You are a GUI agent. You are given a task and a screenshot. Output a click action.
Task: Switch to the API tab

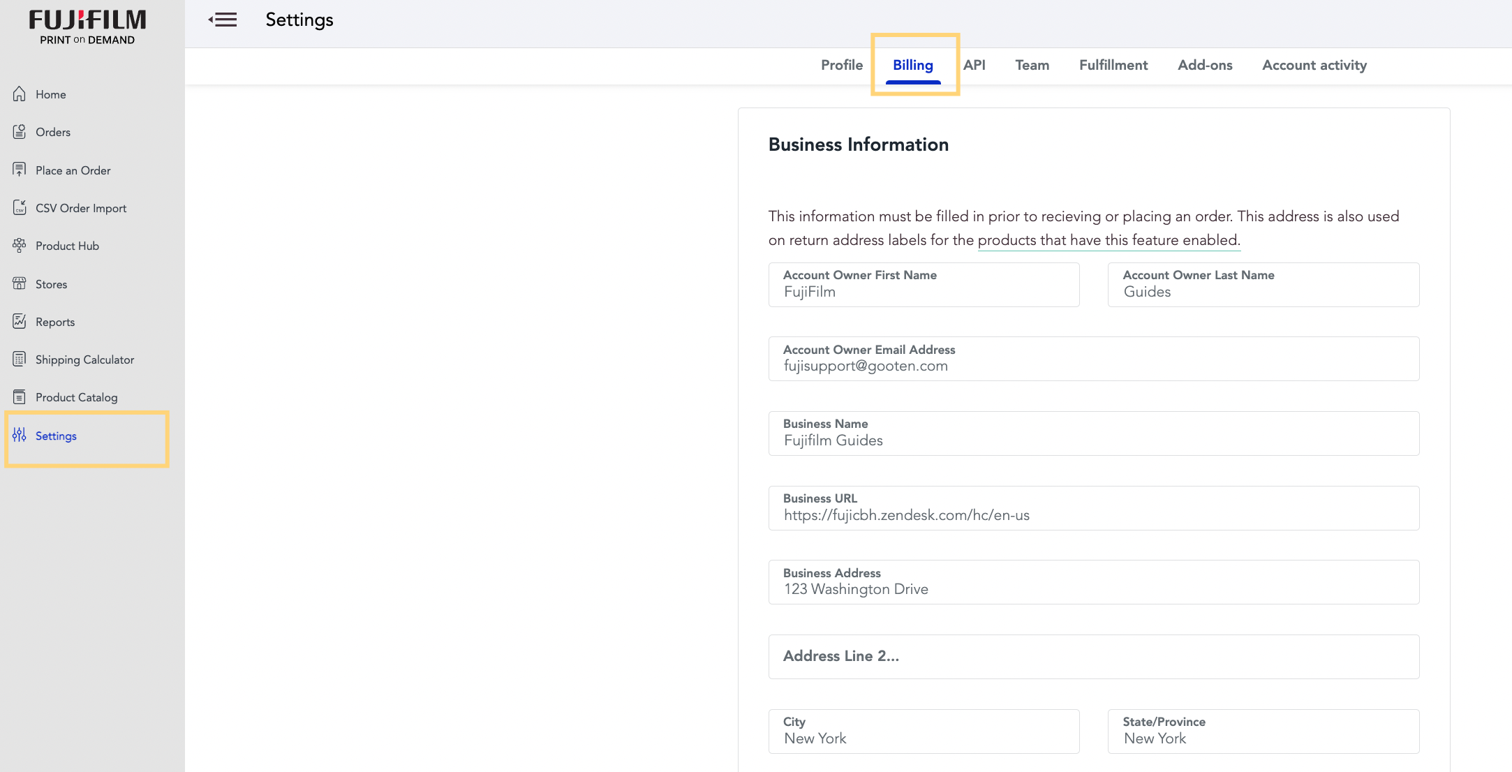(974, 65)
